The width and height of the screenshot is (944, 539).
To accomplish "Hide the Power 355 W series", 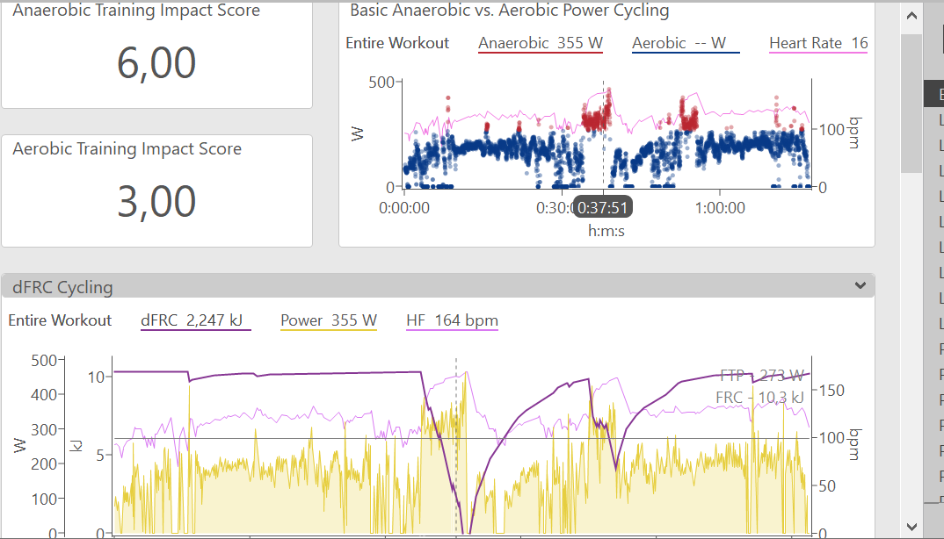I will pos(328,320).
